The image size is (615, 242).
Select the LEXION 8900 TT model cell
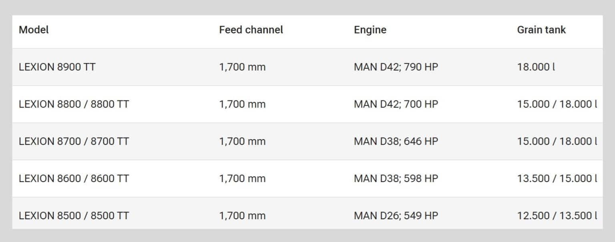coord(57,67)
